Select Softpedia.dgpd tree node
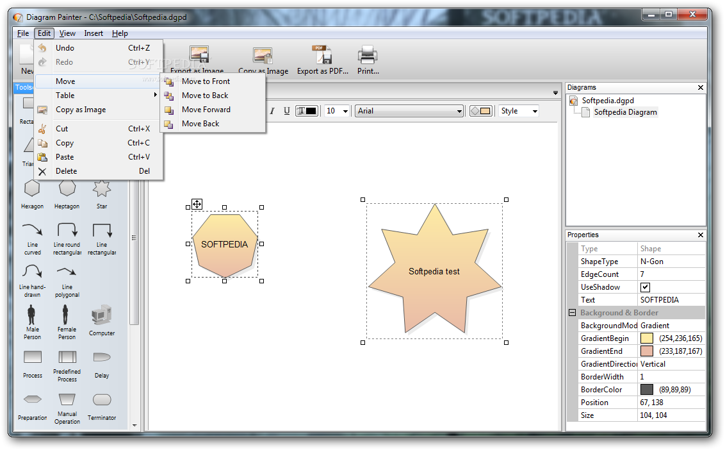 pos(608,101)
